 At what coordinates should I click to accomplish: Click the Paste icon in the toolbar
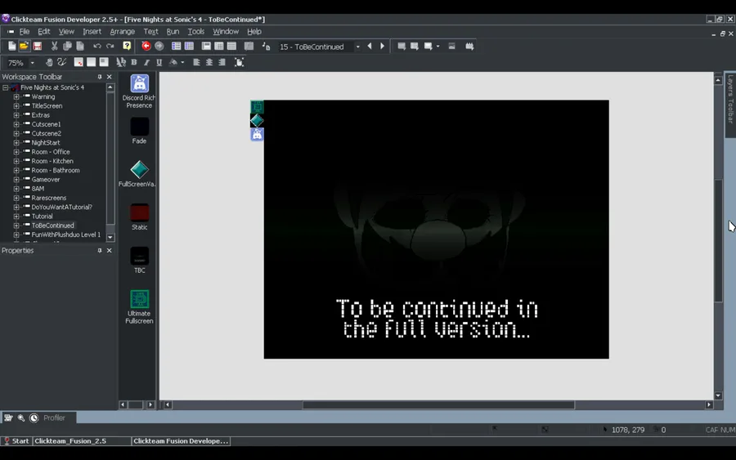point(80,46)
